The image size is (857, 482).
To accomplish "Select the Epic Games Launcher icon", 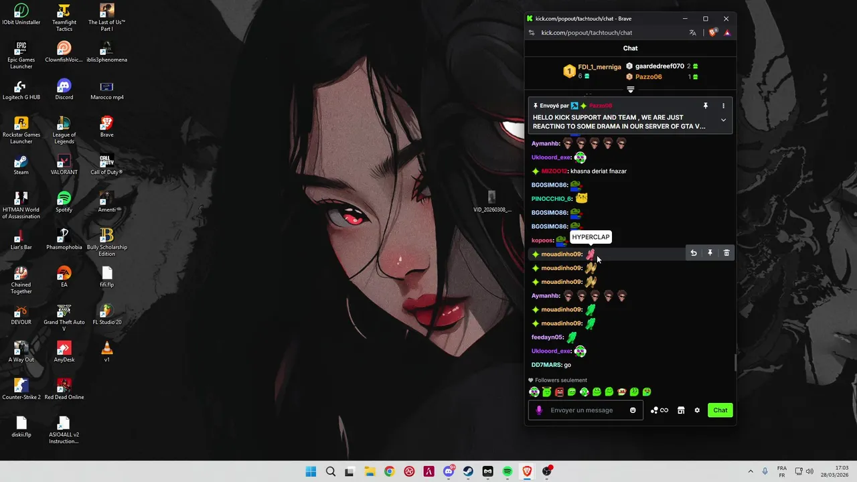I will 21,56.
